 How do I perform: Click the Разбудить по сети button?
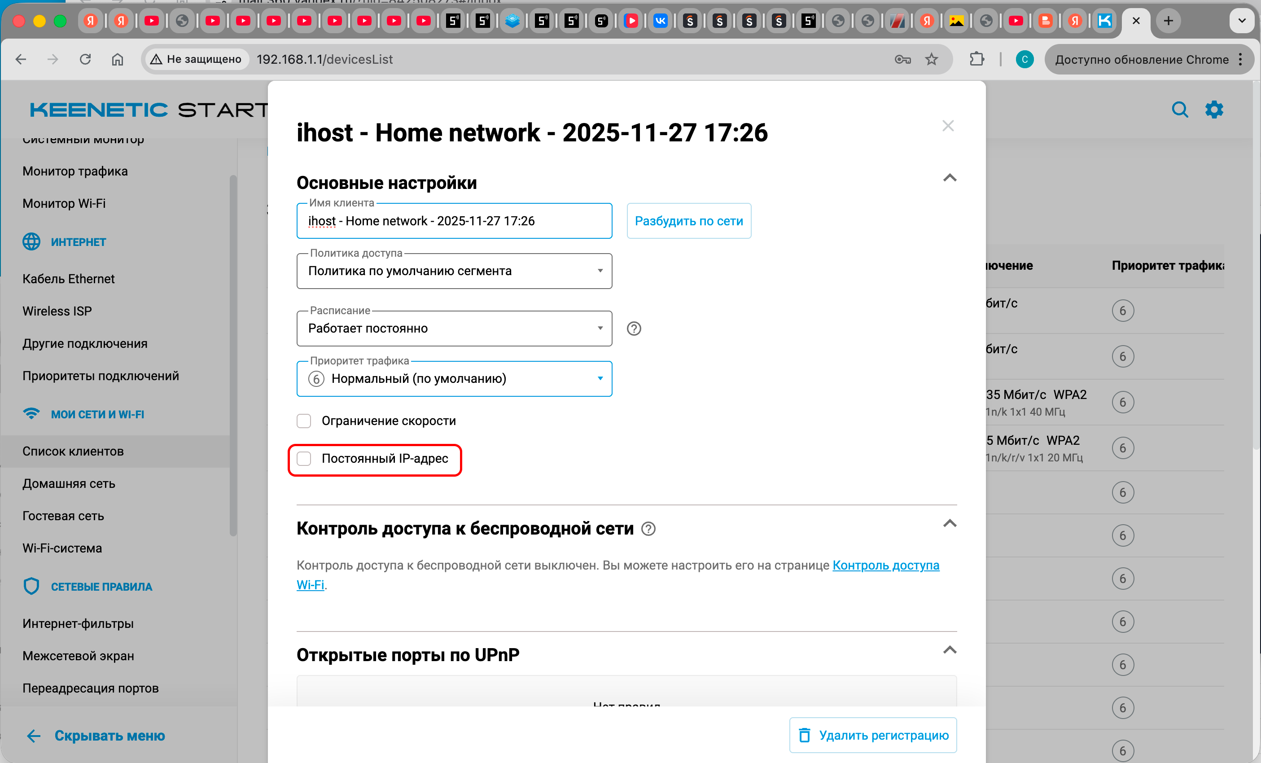click(688, 221)
